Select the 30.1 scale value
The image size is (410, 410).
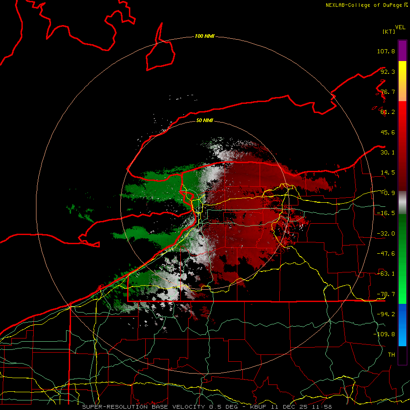tap(388, 153)
